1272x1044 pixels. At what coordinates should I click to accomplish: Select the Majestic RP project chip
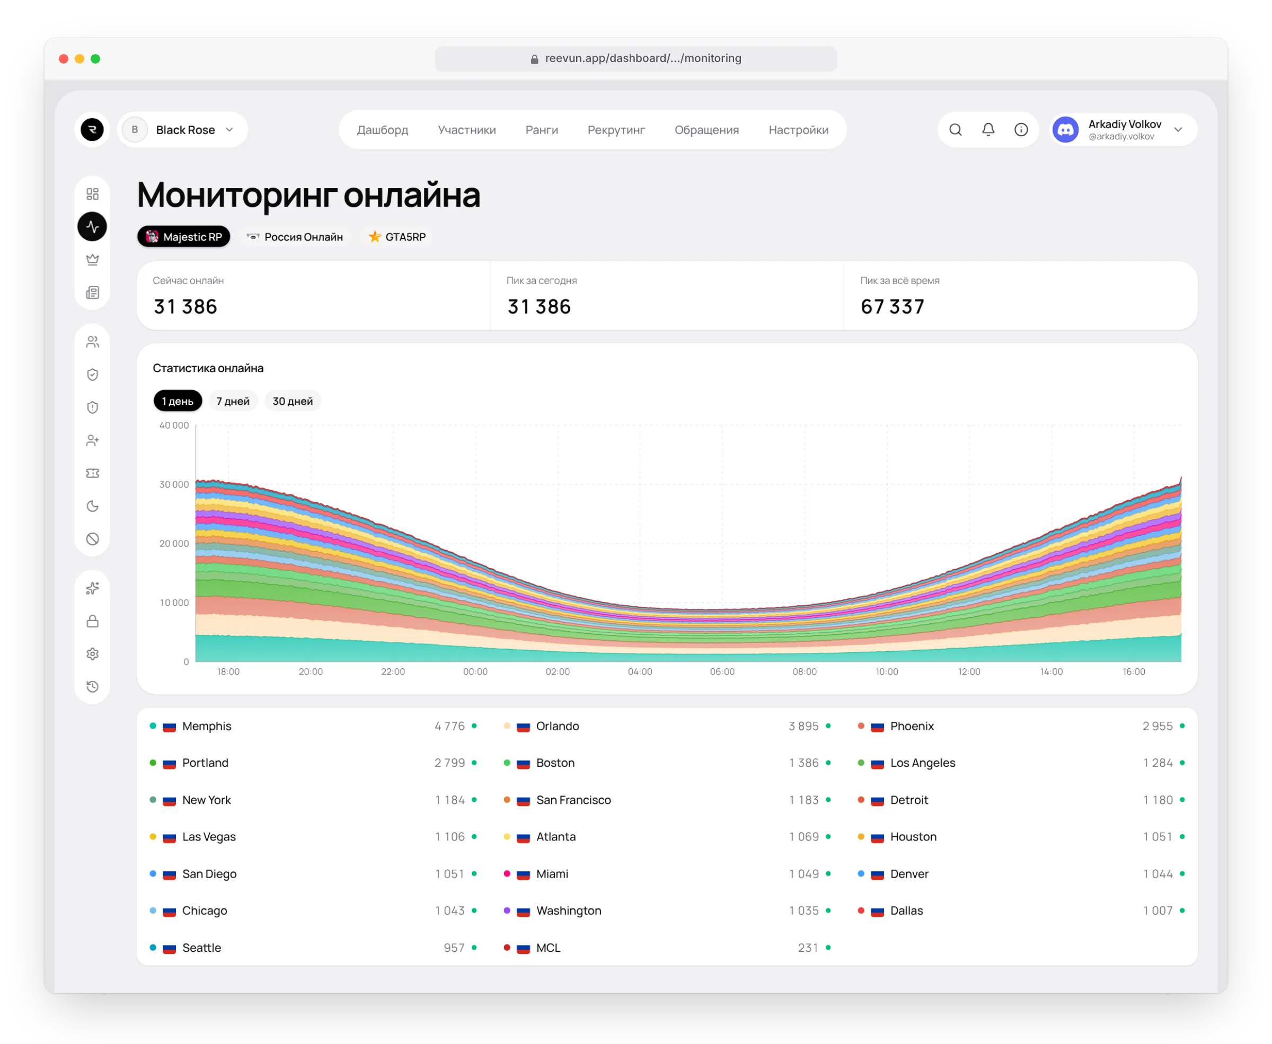tap(183, 237)
